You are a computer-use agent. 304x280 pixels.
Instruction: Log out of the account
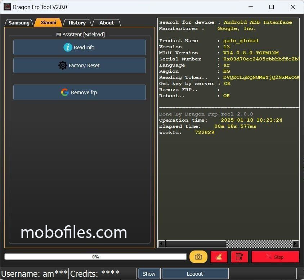[x=195, y=274]
